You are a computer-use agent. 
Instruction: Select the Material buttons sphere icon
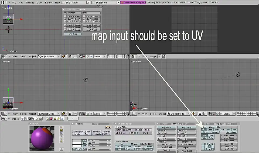click(x=51, y=119)
